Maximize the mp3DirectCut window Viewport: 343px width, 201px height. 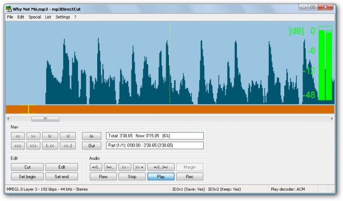tap(313, 7)
